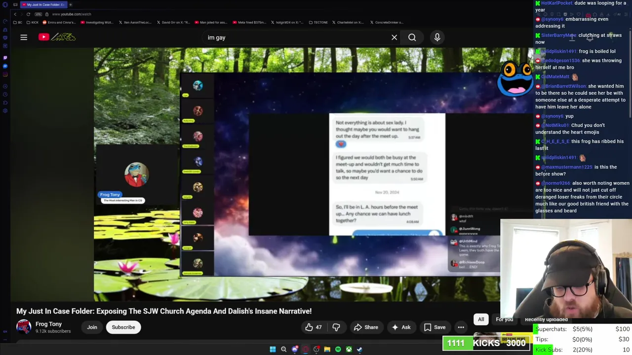Go back with the browser back arrow
Screen dimensions: 632x355
tap(15, 14)
